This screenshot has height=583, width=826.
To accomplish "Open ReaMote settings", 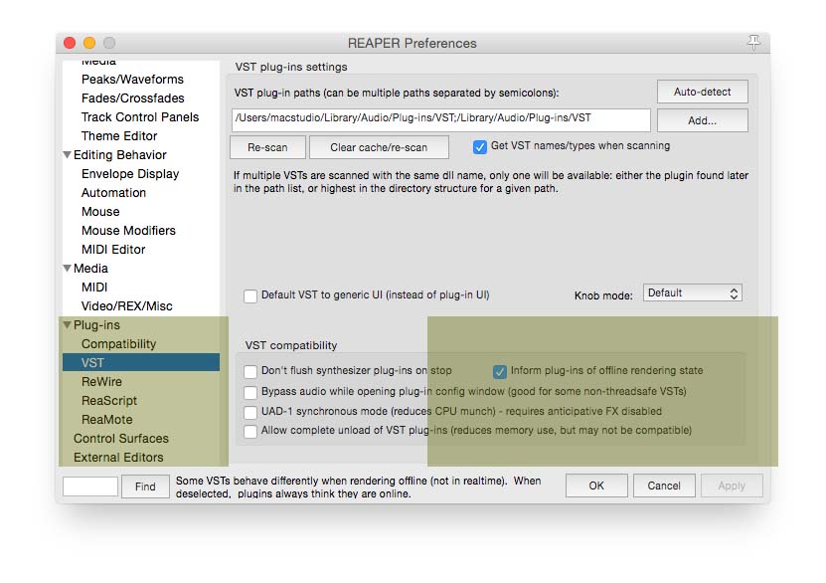I will 107,420.
